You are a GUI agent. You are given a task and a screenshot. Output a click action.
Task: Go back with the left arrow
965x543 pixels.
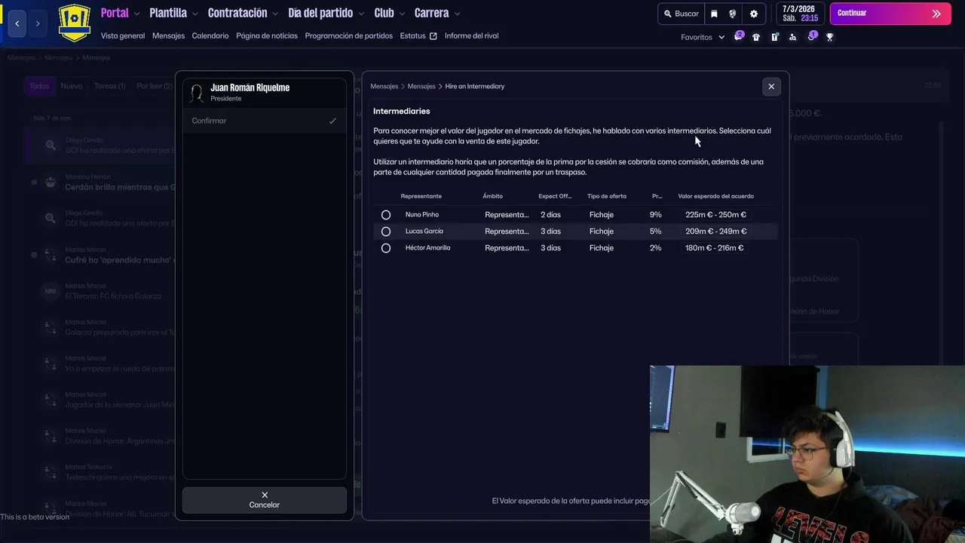point(17,23)
